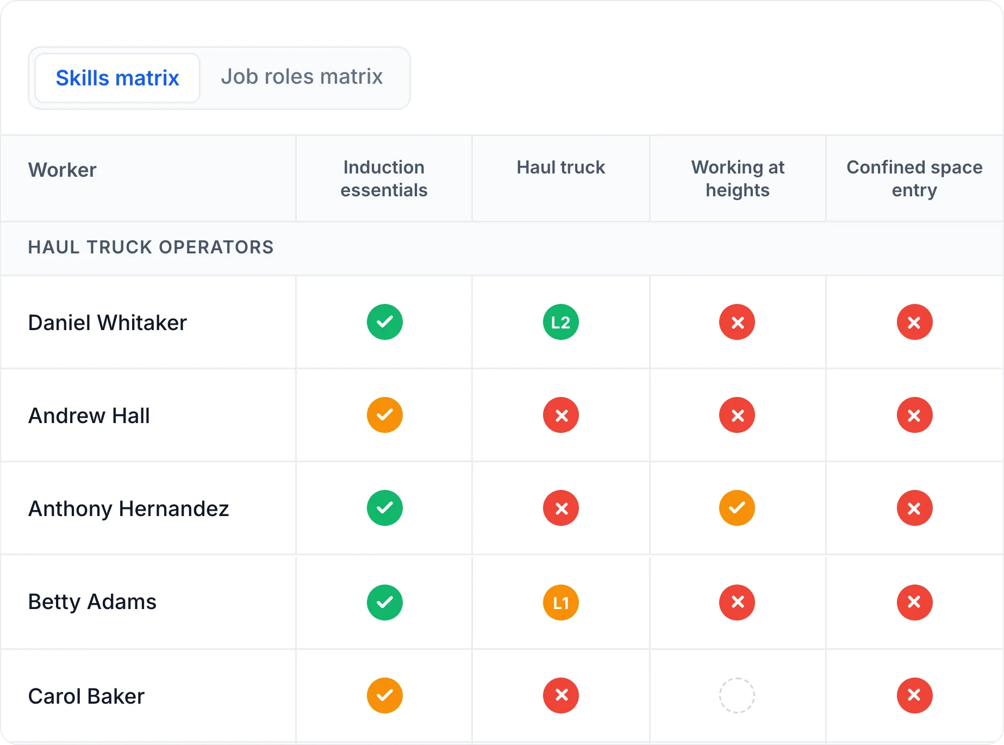Select worker Anthony Hernandez
Viewport: 1004px width, 745px height.
(129, 509)
